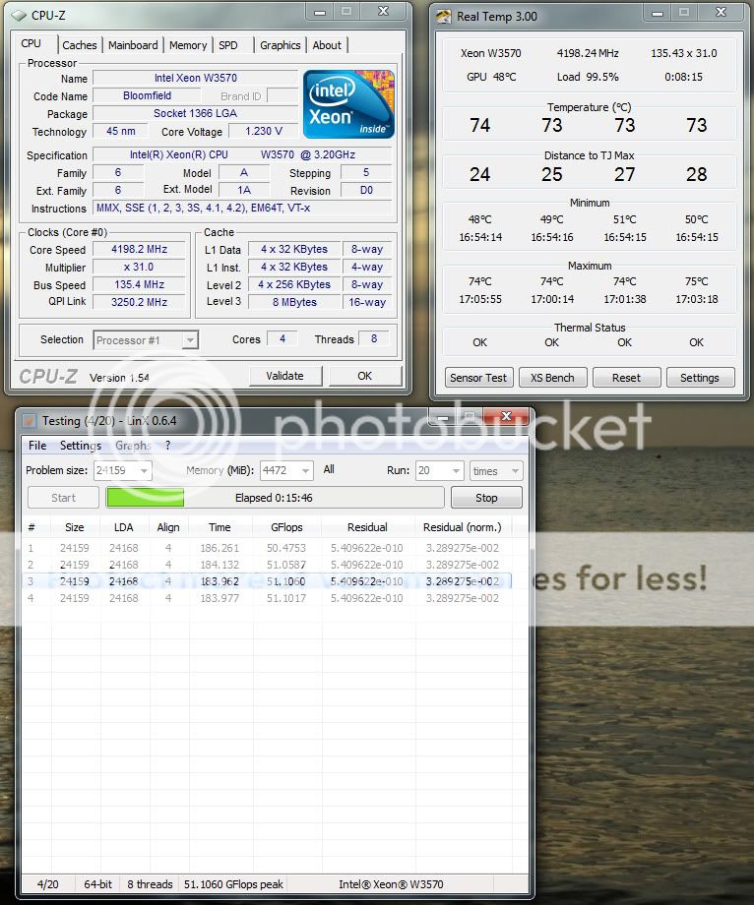Viewport: 754px width, 905px height.
Task: Run Sensor Test in Real Temp
Action: tap(478, 378)
